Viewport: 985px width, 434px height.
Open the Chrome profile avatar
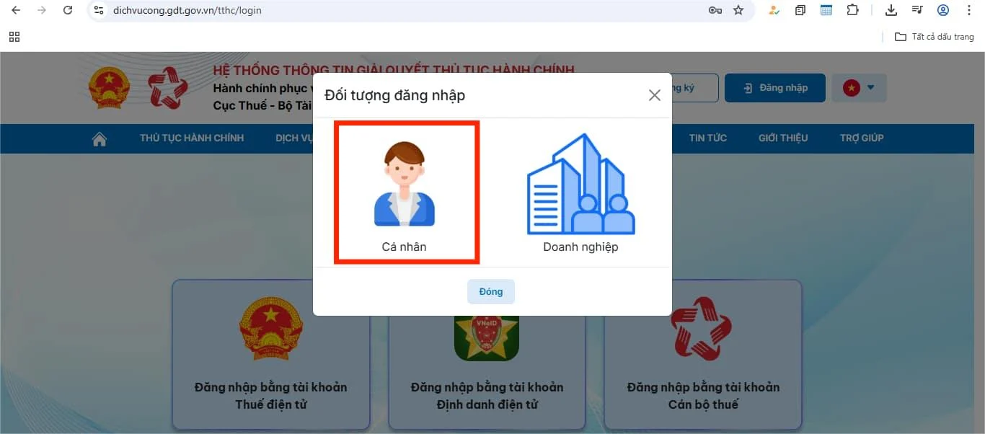pyautogui.click(x=943, y=10)
